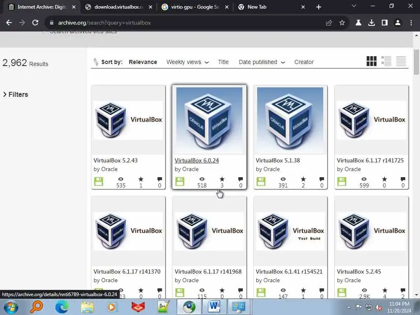Open the share page icon in address bar
Viewport: 420px width, 315px height.
click(x=329, y=23)
